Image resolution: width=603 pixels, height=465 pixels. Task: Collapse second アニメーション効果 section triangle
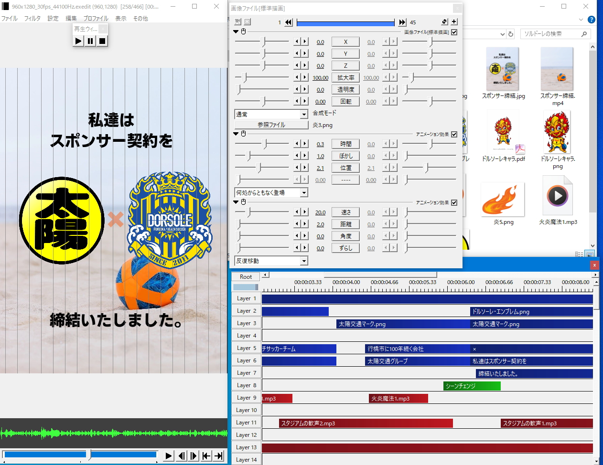(x=236, y=202)
